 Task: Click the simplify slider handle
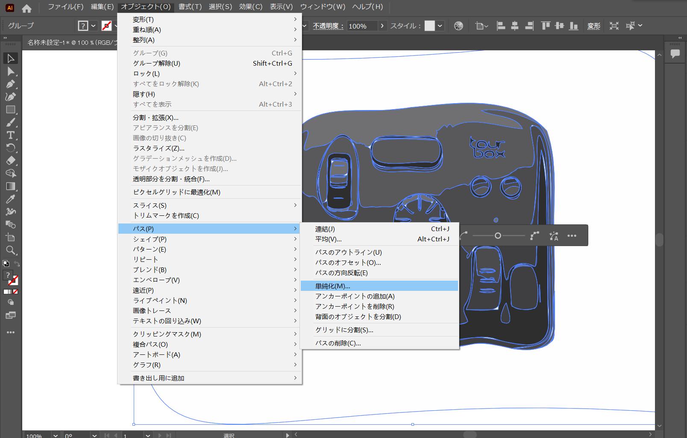498,235
